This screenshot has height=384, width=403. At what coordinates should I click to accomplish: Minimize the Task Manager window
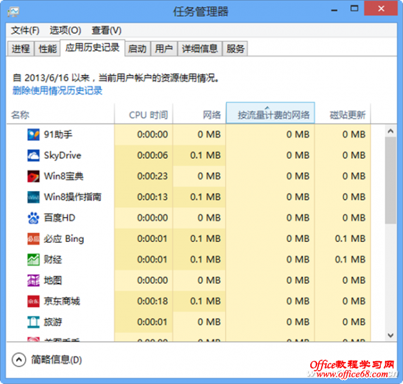(334, 9)
